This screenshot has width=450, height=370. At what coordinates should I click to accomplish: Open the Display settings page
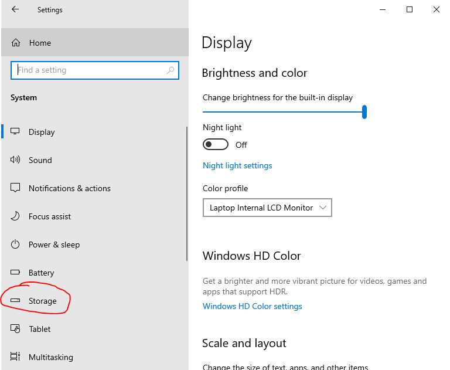tap(94, 132)
